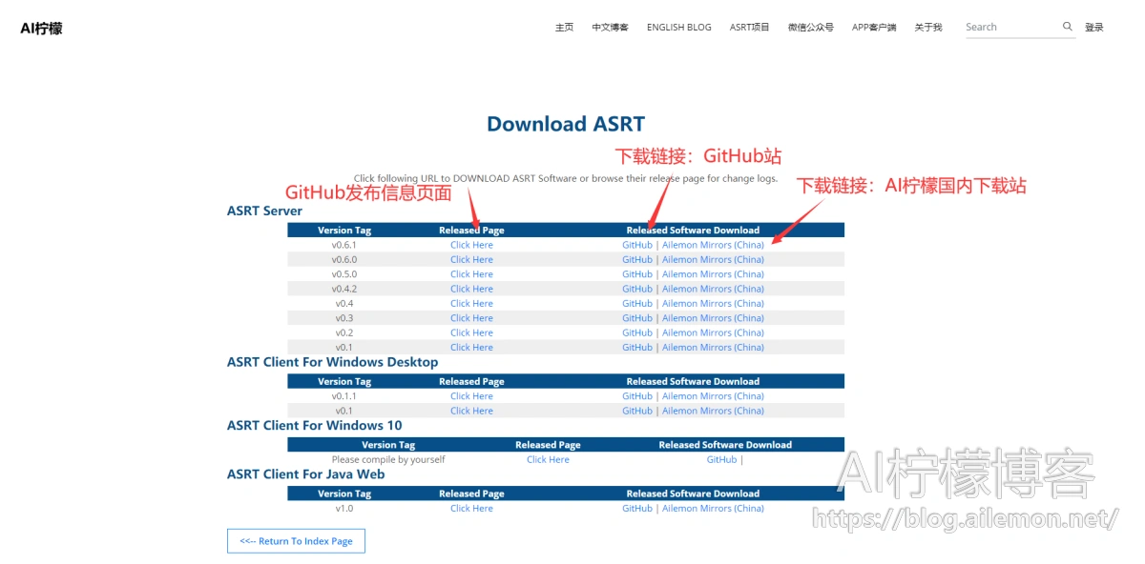
Task: Open the AI柠檬 site logo
Action: (41, 29)
